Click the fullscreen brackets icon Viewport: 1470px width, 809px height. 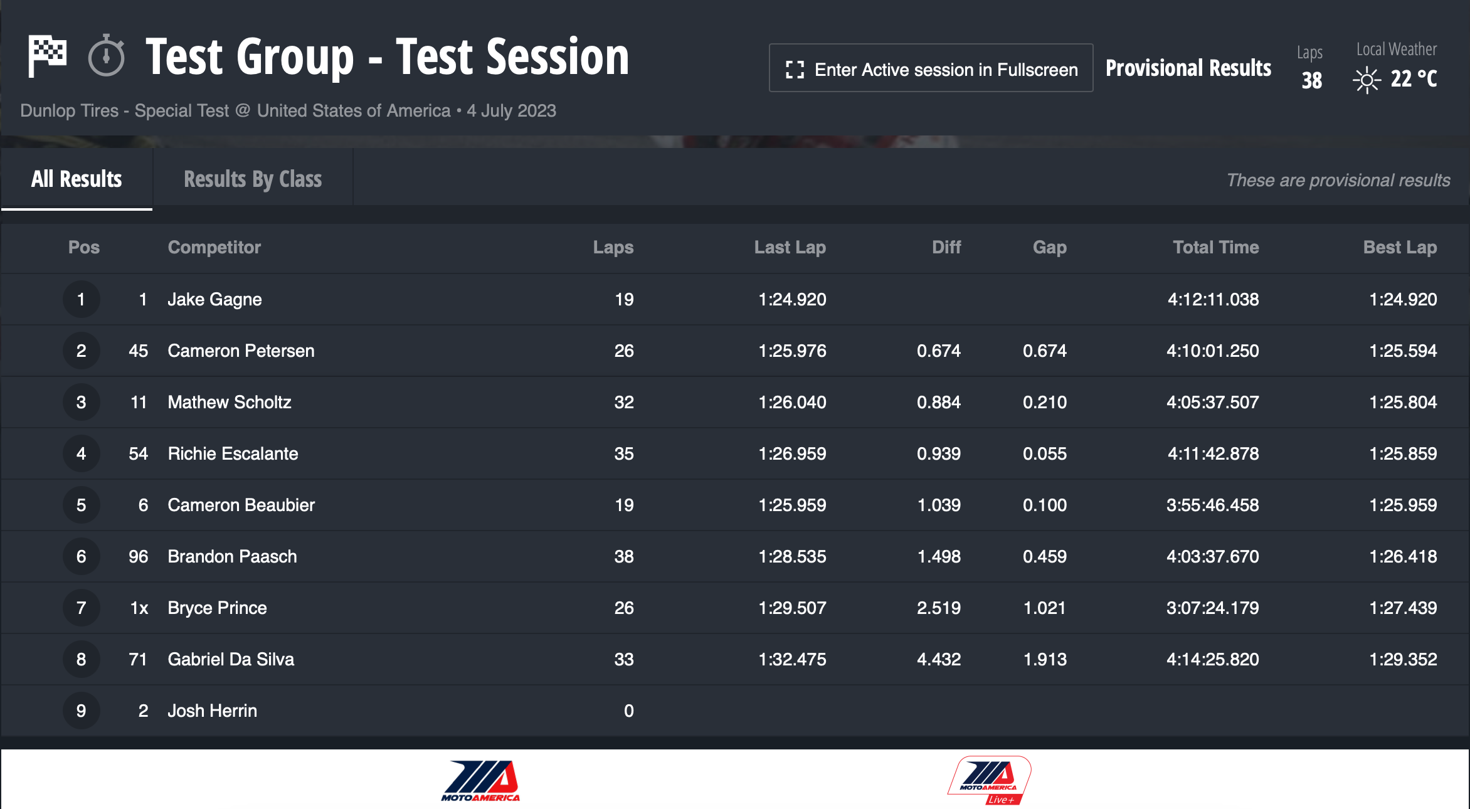coord(795,70)
